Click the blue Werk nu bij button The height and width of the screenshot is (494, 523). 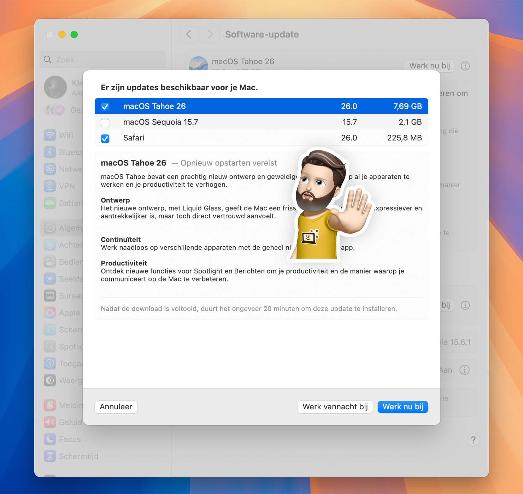(403, 406)
